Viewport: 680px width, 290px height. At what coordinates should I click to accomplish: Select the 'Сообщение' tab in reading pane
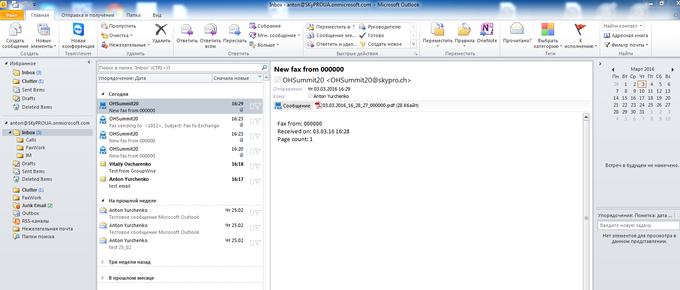(293, 106)
